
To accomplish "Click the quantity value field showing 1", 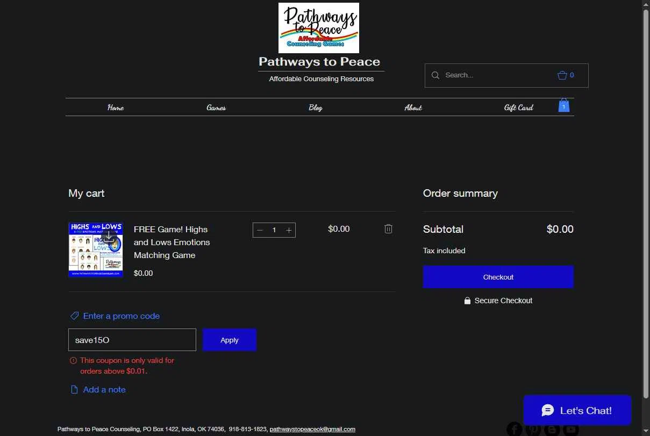I will coord(274,230).
